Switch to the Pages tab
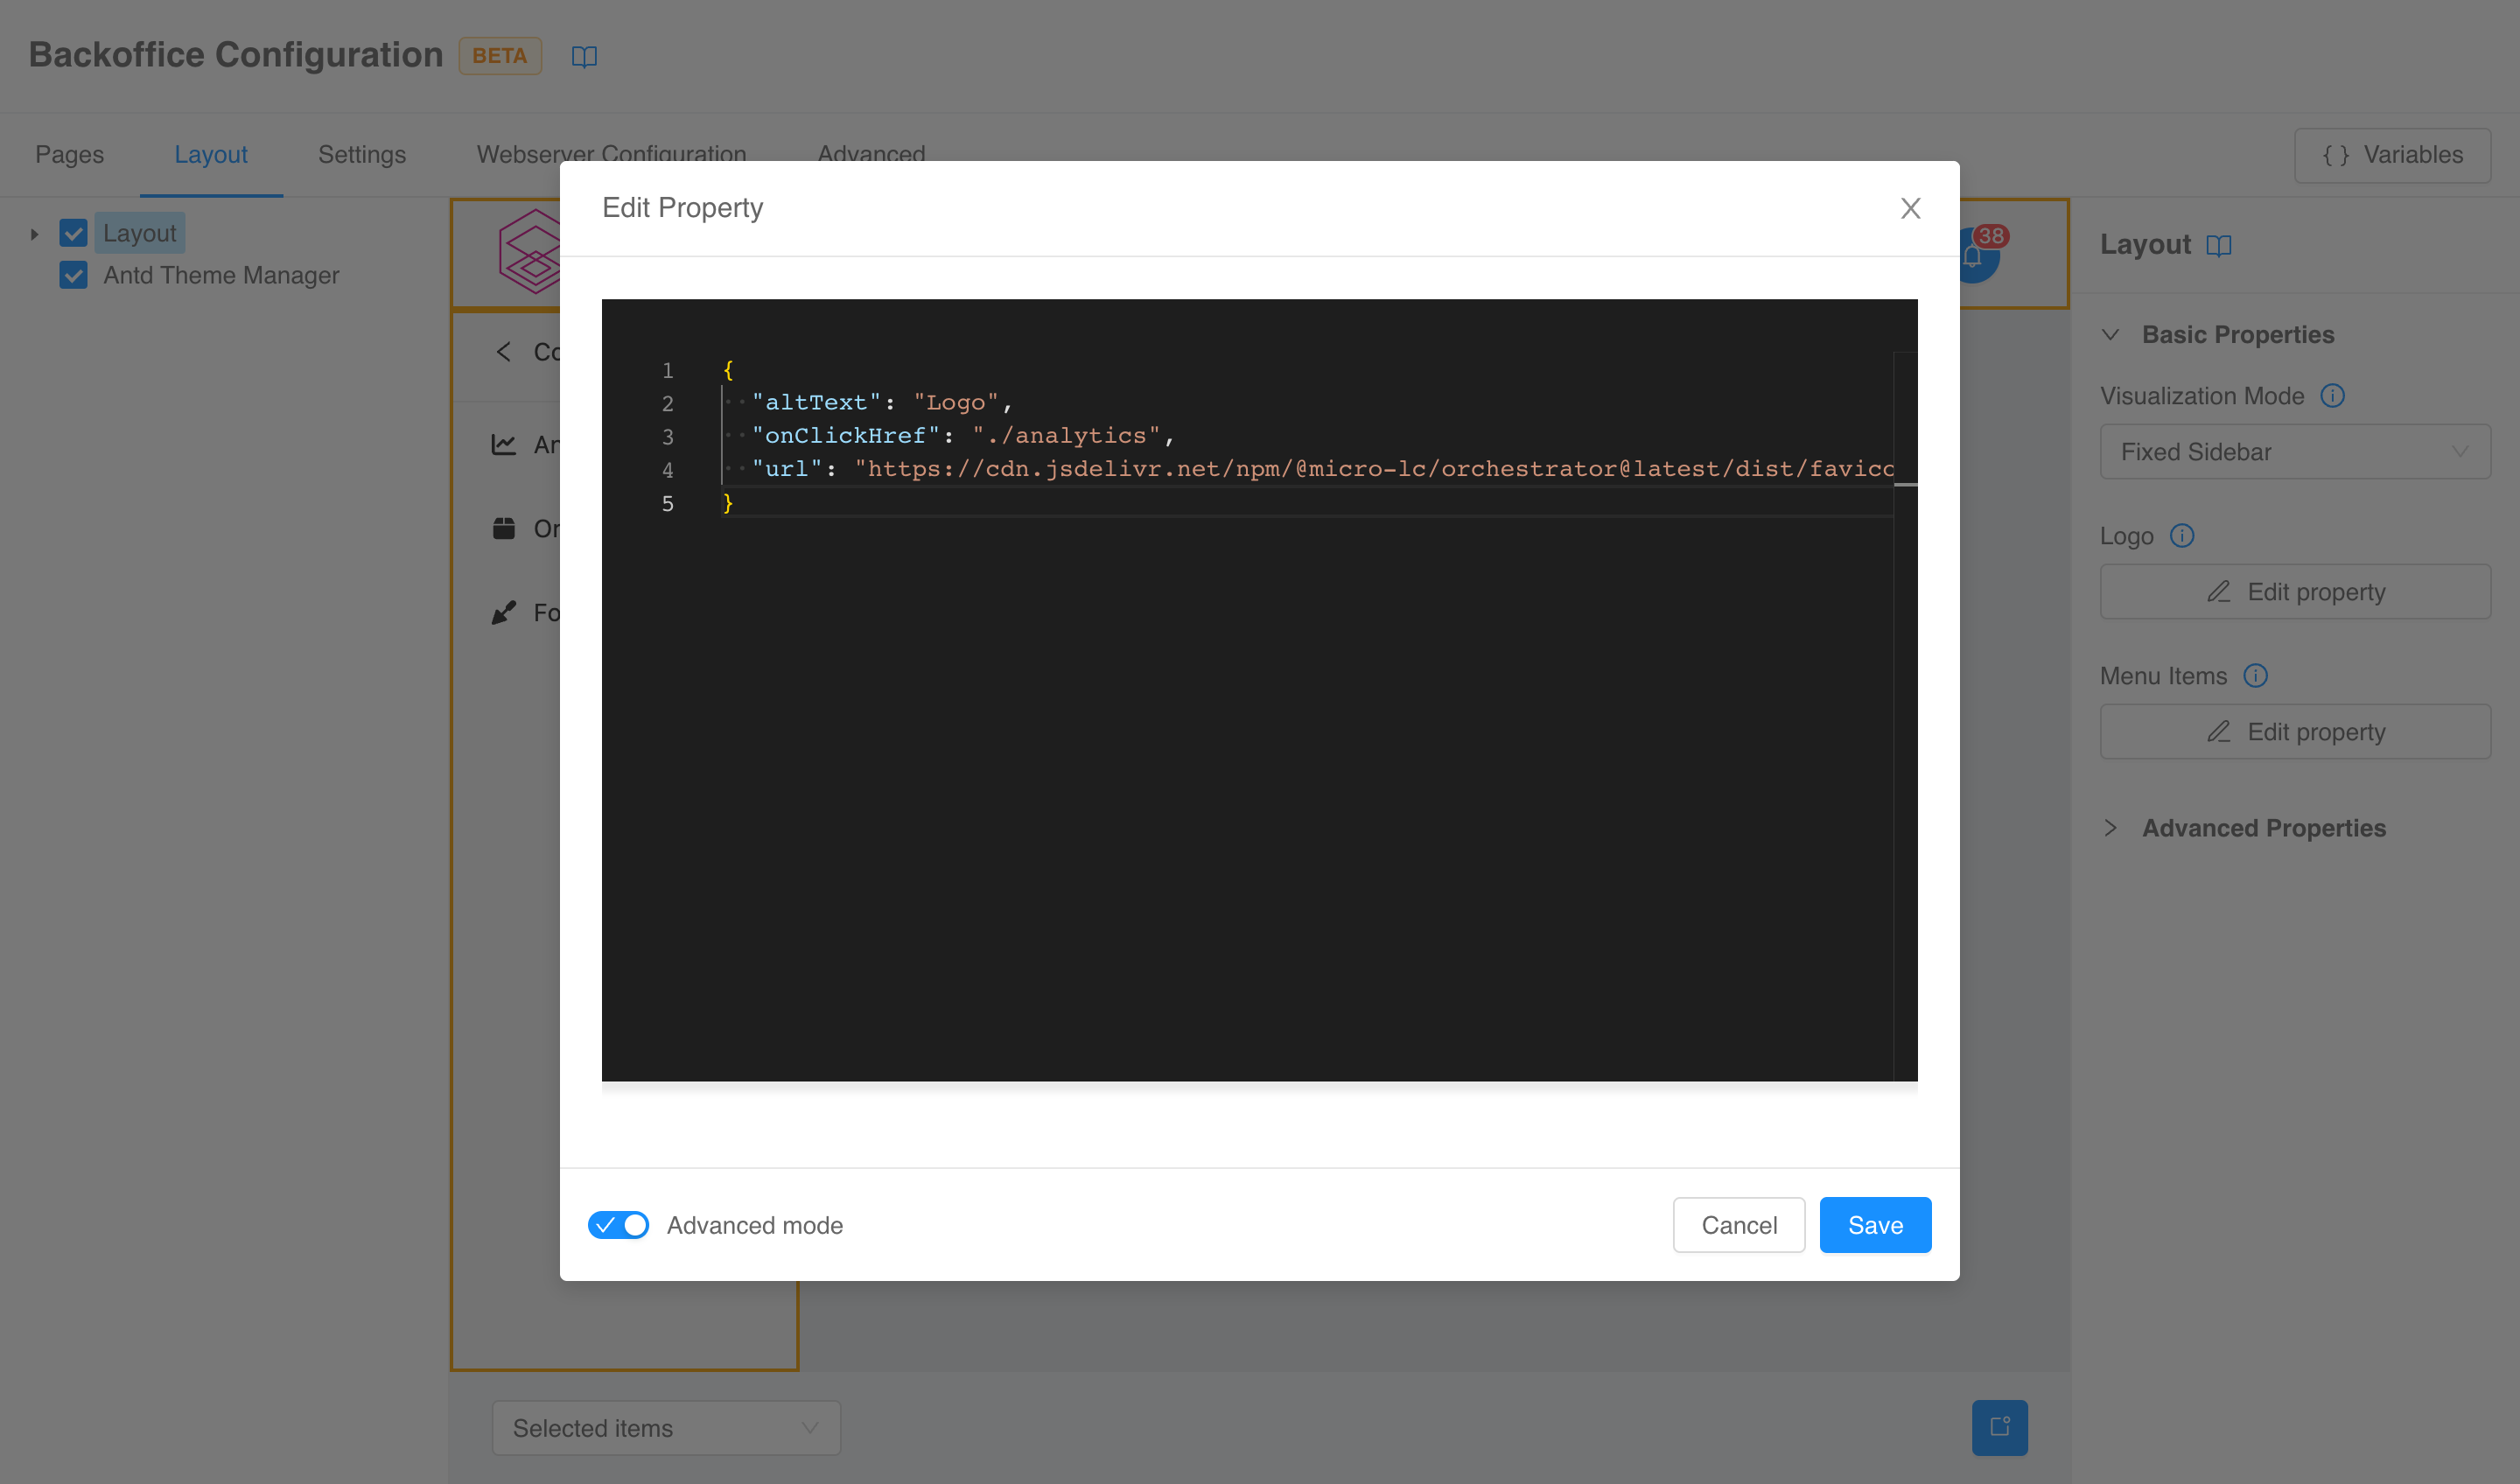2520x1484 pixels. pos(69,155)
